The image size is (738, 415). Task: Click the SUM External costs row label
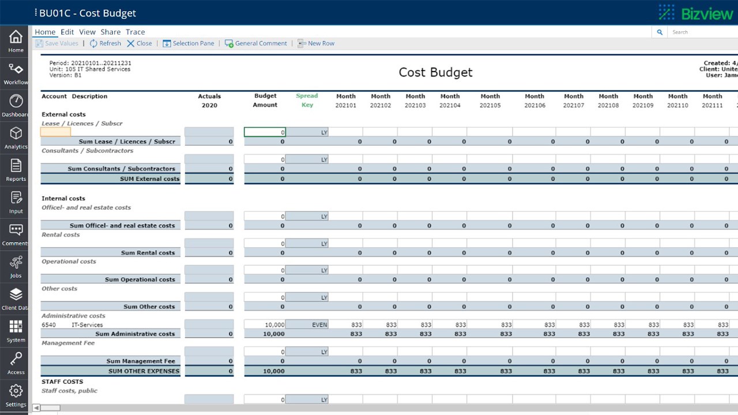150,179
